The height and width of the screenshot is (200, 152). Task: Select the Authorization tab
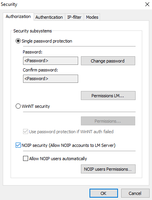pos(18,16)
